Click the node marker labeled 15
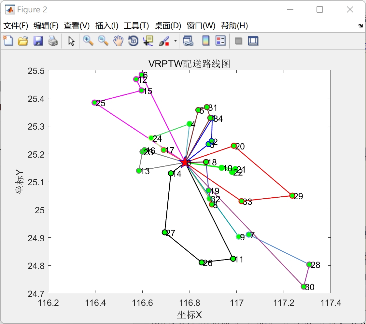The image size is (366, 324). point(141,90)
